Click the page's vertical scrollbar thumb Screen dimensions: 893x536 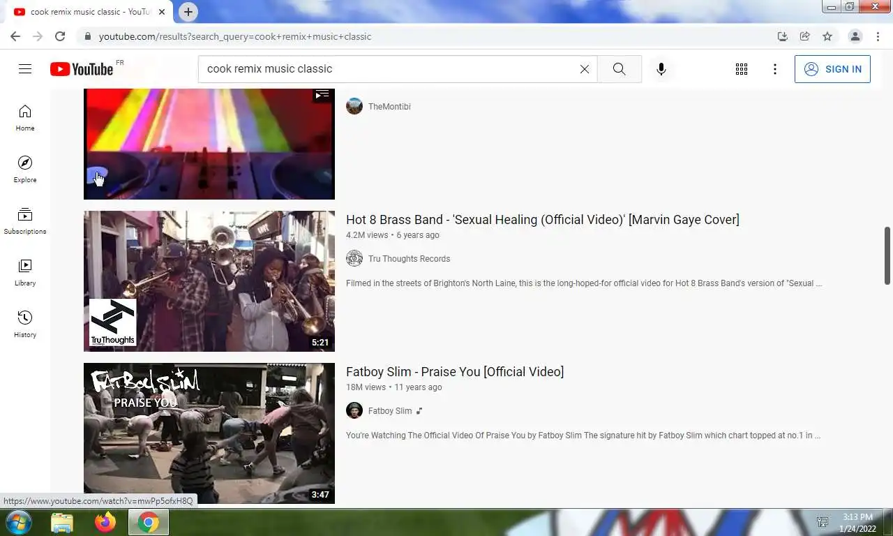[887, 255]
